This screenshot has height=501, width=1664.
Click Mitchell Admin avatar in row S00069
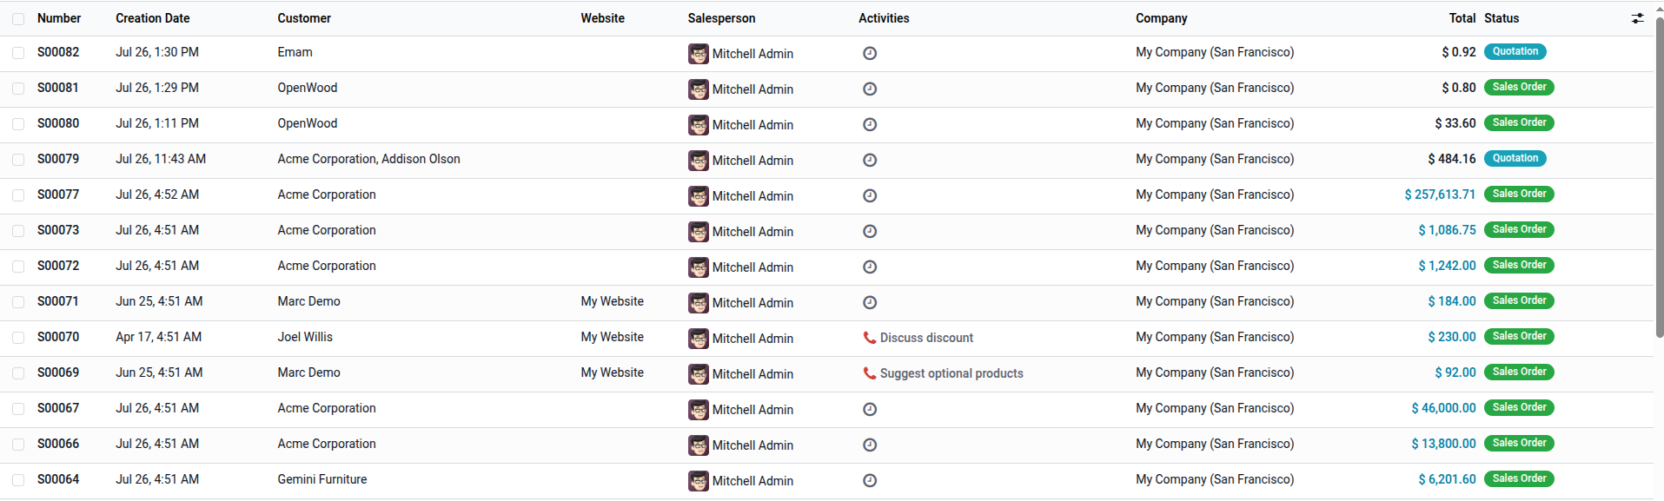pyautogui.click(x=699, y=374)
